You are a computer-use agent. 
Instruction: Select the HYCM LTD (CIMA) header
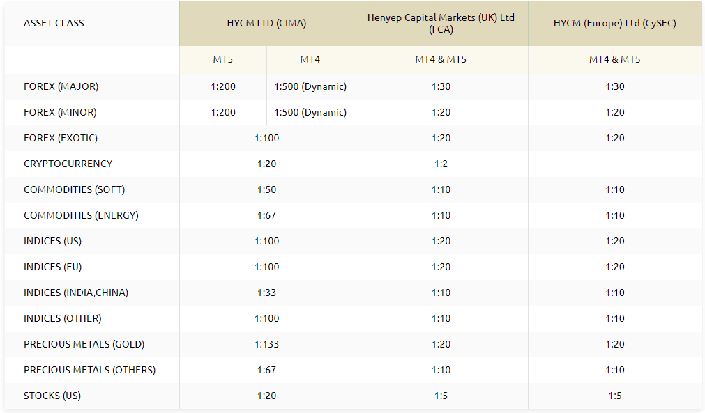(266, 24)
